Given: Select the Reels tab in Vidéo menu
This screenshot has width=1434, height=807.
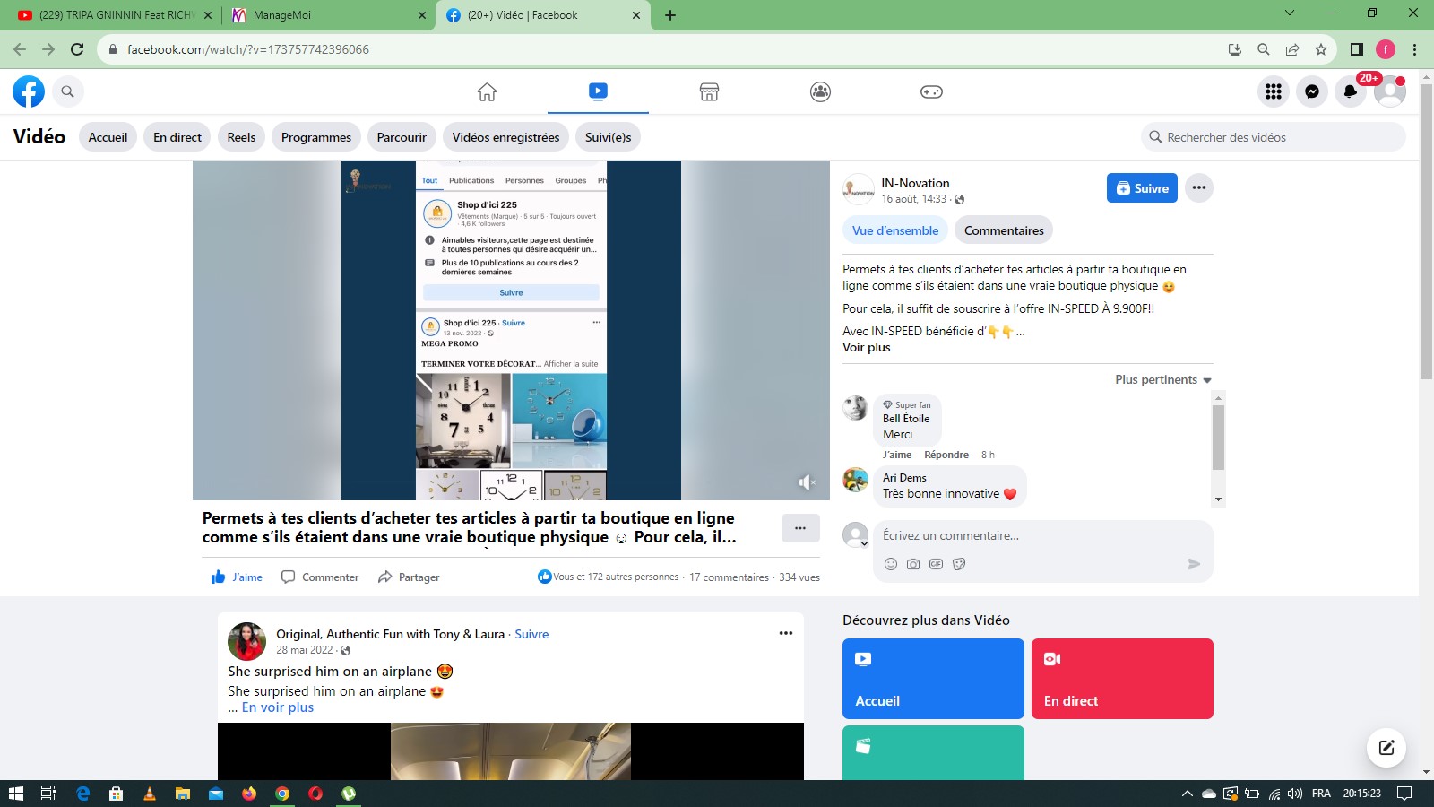Looking at the screenshot, I should (241, 137).
